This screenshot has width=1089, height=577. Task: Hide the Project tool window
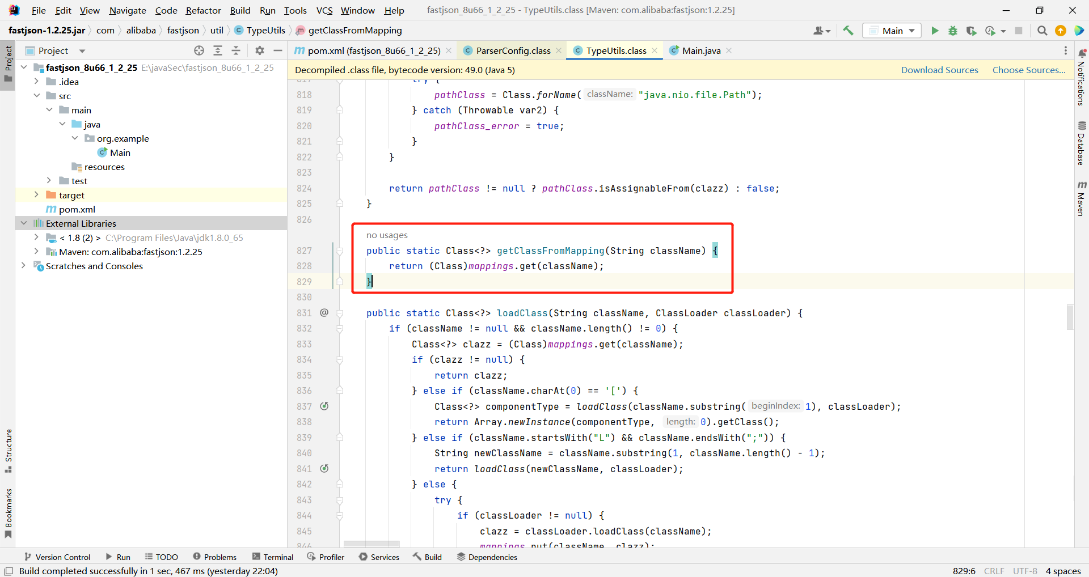click(x=278, y=50)
